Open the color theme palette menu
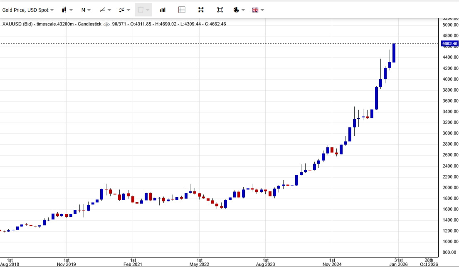Viewport: 459px width, 267px height. pos(239,10)
